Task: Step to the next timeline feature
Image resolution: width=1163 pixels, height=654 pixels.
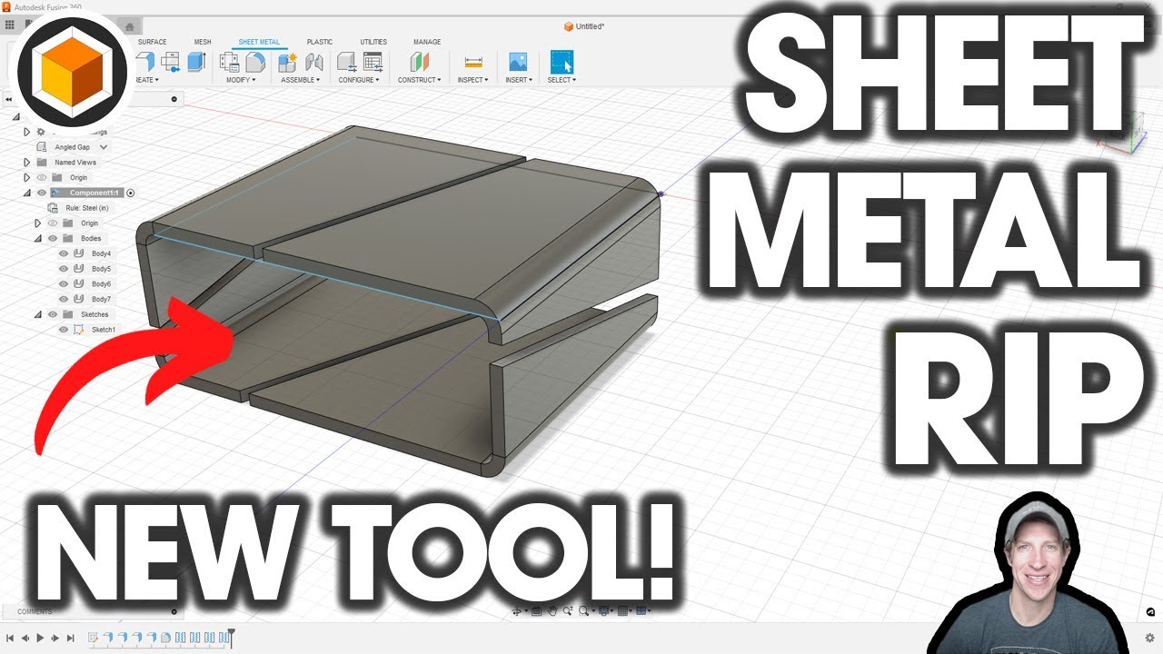Action: pyautogui.click(x=55, y=638)
